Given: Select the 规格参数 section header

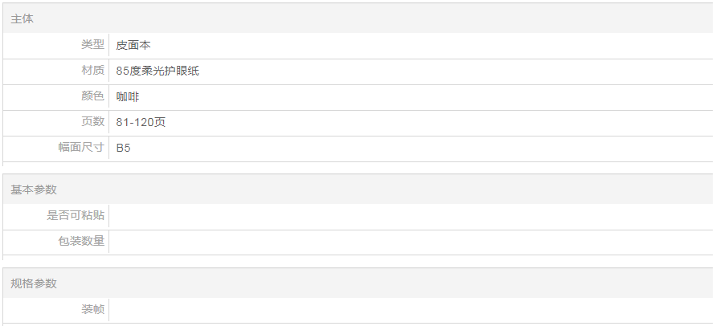Looking at the screenshot, I should (x=34, y=283).
